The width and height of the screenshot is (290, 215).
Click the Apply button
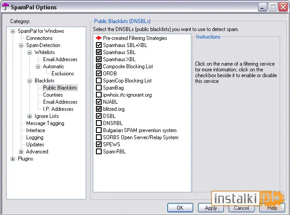(211, 208)
